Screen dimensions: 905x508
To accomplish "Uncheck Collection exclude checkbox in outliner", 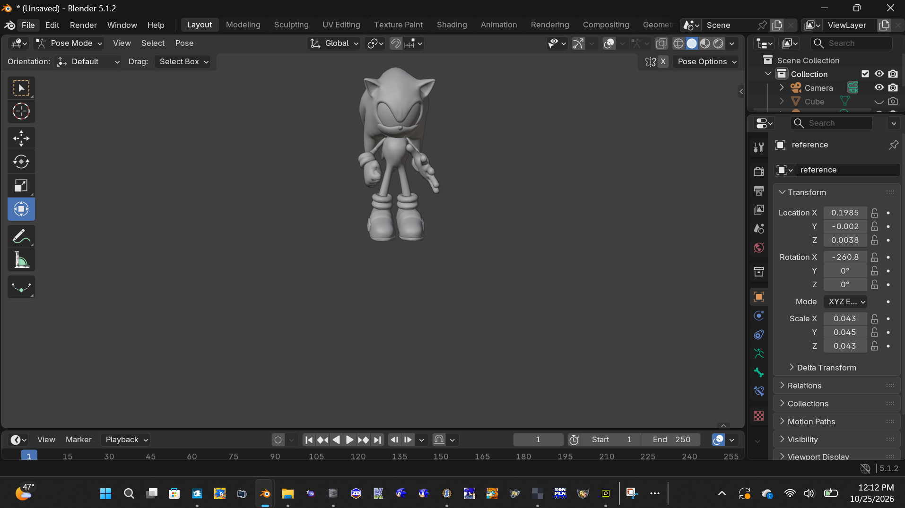I will pos(865,74).
